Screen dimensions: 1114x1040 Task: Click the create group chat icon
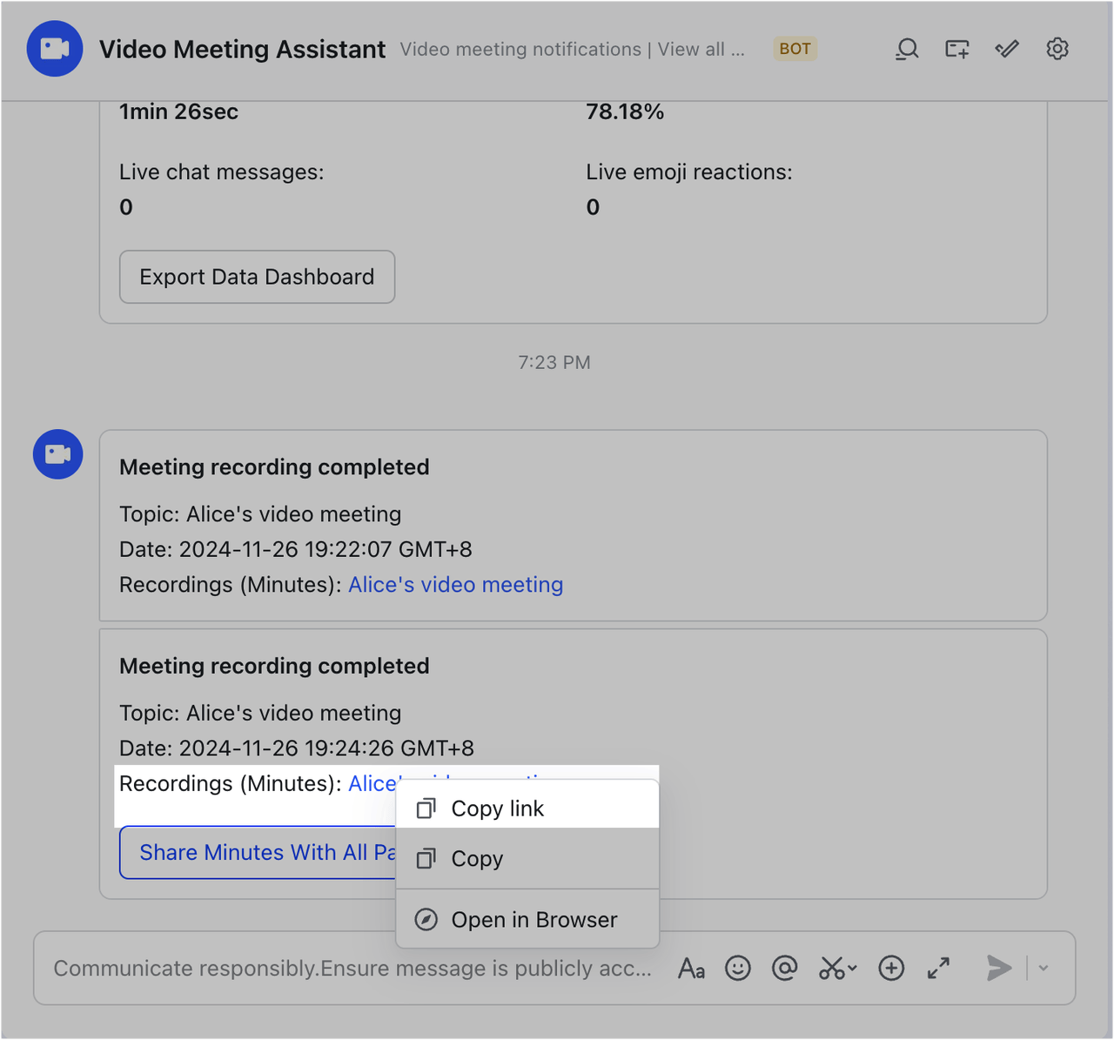point(957,50)
